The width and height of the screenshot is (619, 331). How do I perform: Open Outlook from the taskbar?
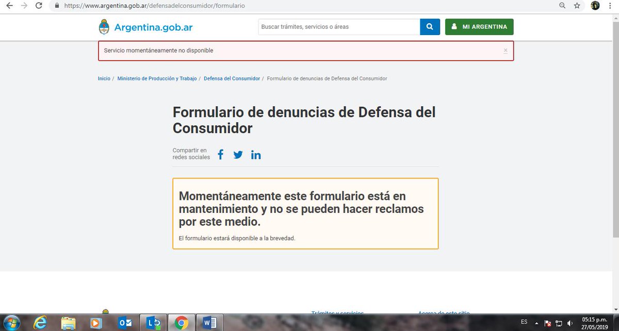pyautogui.click(x=124, y=323)
